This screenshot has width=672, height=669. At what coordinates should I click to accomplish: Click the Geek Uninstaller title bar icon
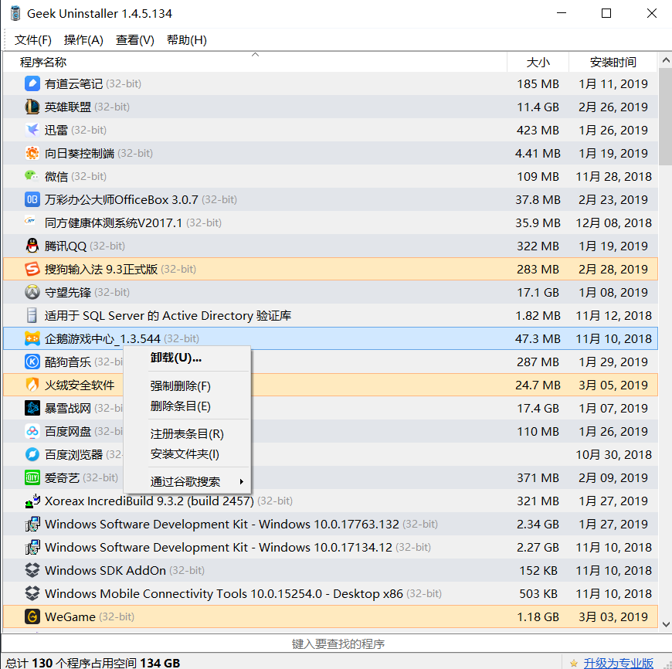tap(15, 13)
